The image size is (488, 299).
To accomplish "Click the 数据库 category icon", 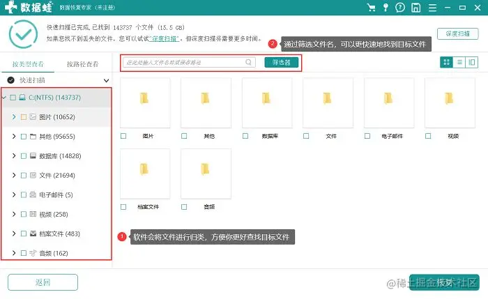I will pos(33,155).
